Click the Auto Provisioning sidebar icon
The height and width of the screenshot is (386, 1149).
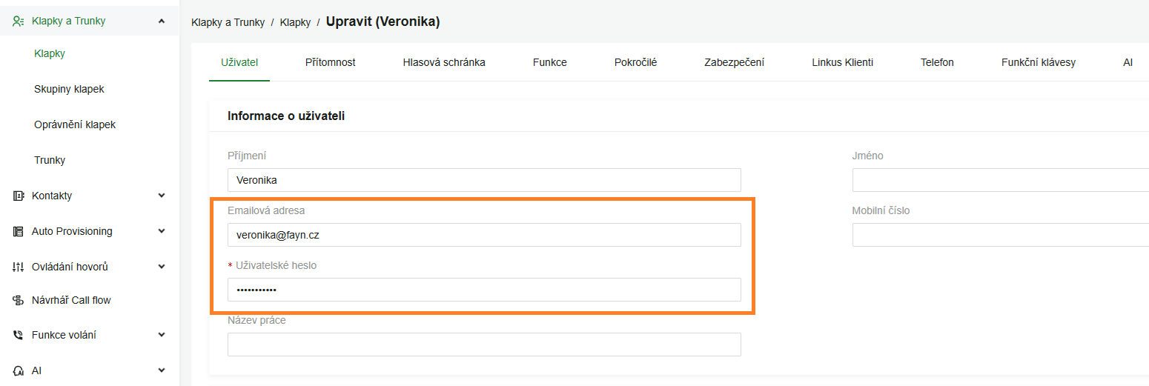(x=19, y=231)
